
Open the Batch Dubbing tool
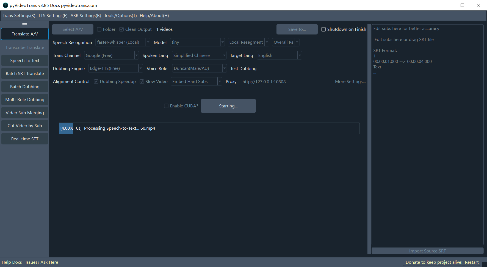click(x=25, y=87)
